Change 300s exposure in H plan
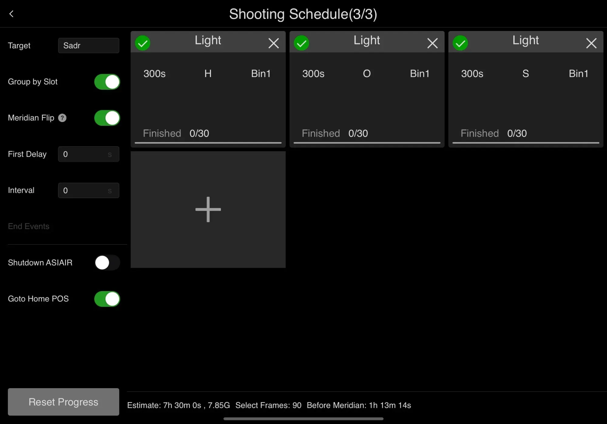The height and width of the screenshot is (424, 607). [154, 73]
